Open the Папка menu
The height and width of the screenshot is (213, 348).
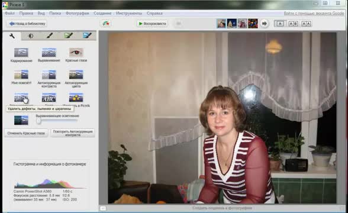55,13
